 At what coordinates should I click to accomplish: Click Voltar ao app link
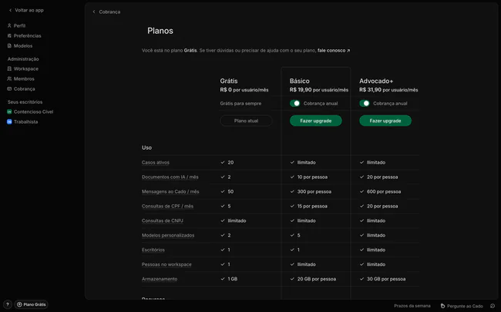[x=29, y=10]
